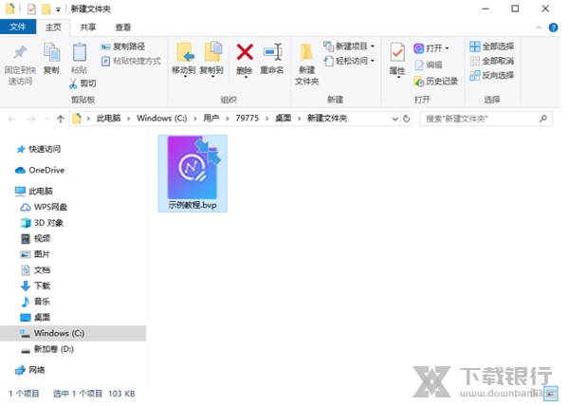The image size is (569, 406).
Task: Click the 属性 (Properties) icon
Action: (397, 55)
